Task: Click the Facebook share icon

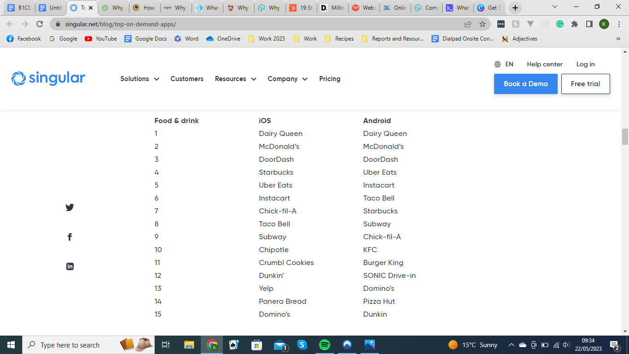Action: [70, 237]
